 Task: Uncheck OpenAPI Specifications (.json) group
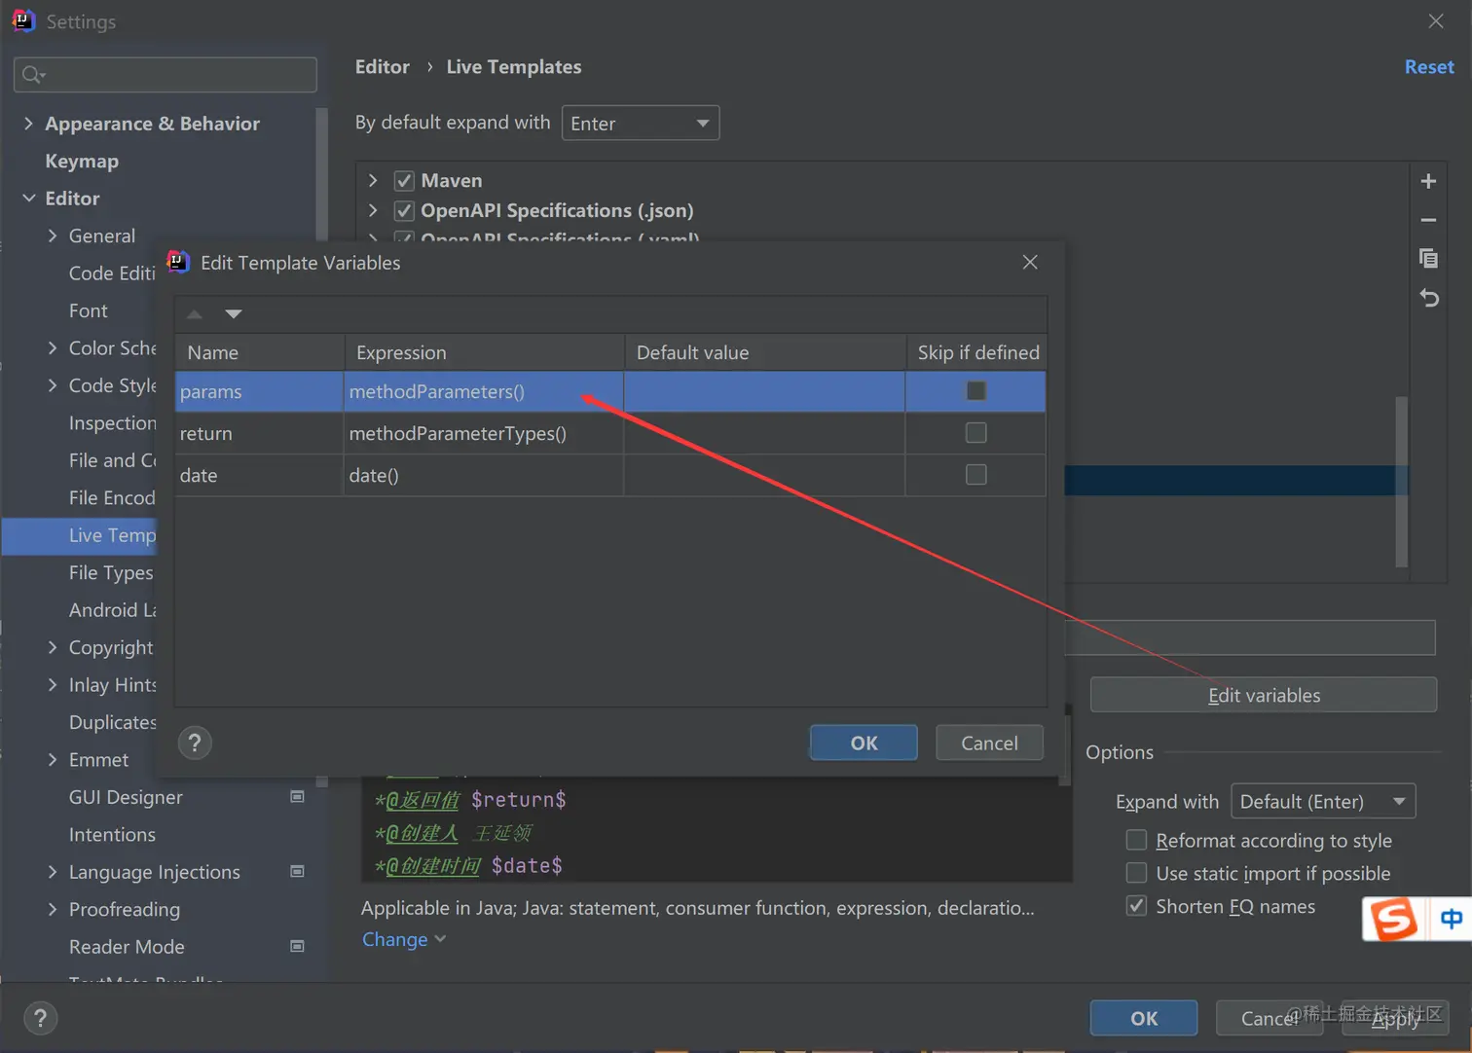point(404,211)
